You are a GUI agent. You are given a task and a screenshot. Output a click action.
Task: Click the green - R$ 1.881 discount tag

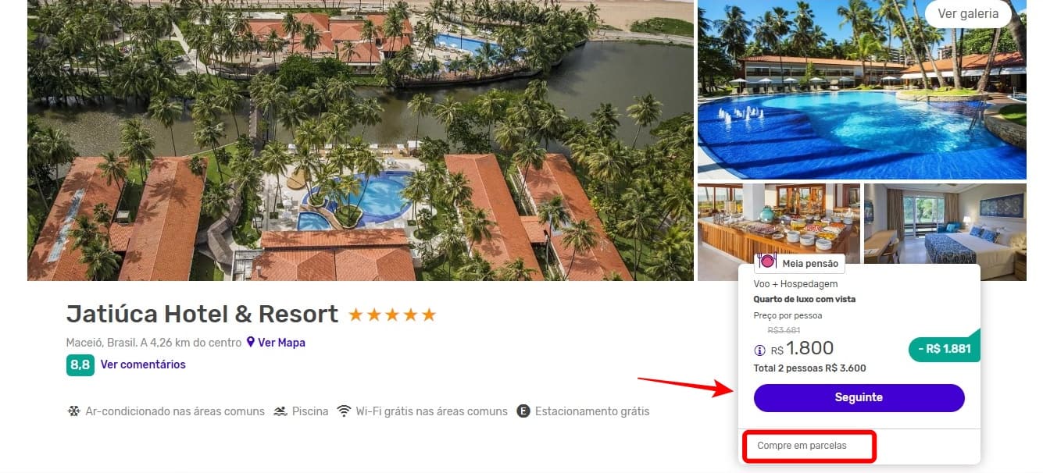point(944,349)
